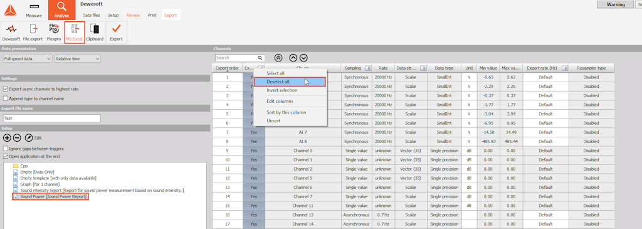The width and height of the screenshot is (642, 229).
Task: Toggle export Yes cell for Channel 5
Action: click(x=254, y=178)
